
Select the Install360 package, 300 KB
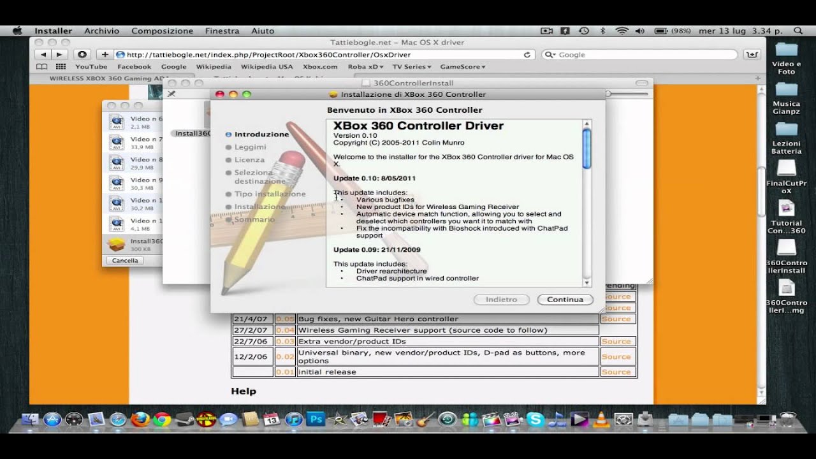point(136,245)
